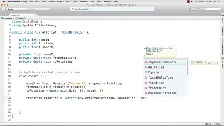Open the Tasks pad in status bar
This screenshot has width=224, height=126.
[x=217, y=124]
